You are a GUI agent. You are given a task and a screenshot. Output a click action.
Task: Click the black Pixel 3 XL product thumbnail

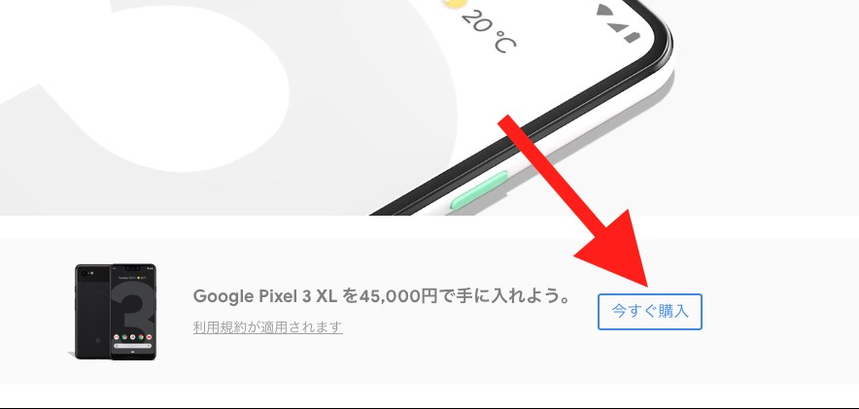[x=116, y=312]
